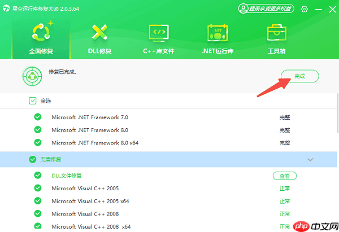The width and height of the screenshot is (339, 232).
Task: Switch to the 工具箱 tab label
Action: pyautogui.click(x=276, y=51)
